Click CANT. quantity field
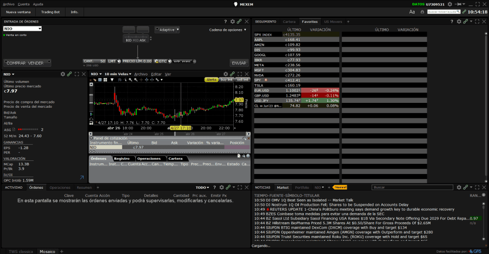This screenshot has width=489, height=254. point(94,61)
